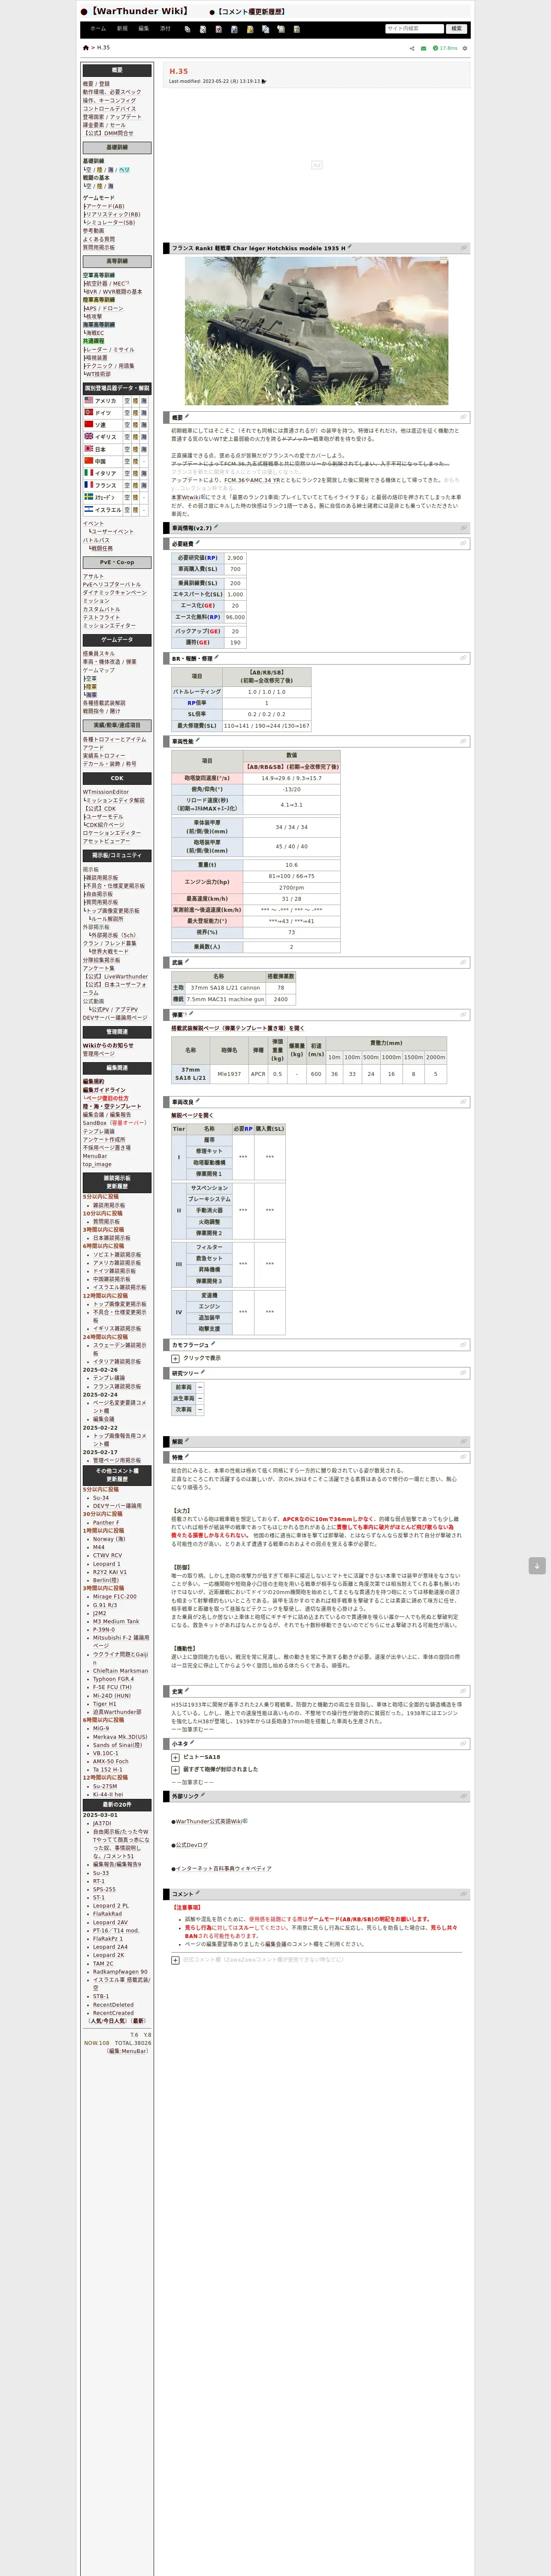Click the Swedish flag icon in the sidebar

pyautogui.click(x=88, y=497)
